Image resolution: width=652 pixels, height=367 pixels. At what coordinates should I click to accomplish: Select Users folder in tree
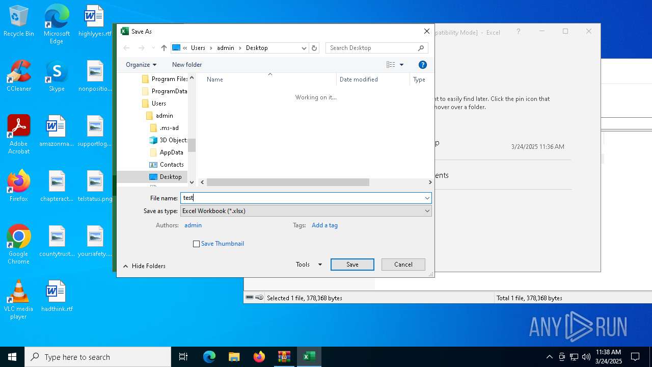coord(153,103)
